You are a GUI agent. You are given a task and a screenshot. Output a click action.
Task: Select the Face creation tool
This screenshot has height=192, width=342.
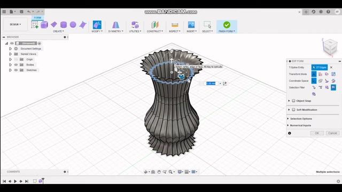coord(83,25)
